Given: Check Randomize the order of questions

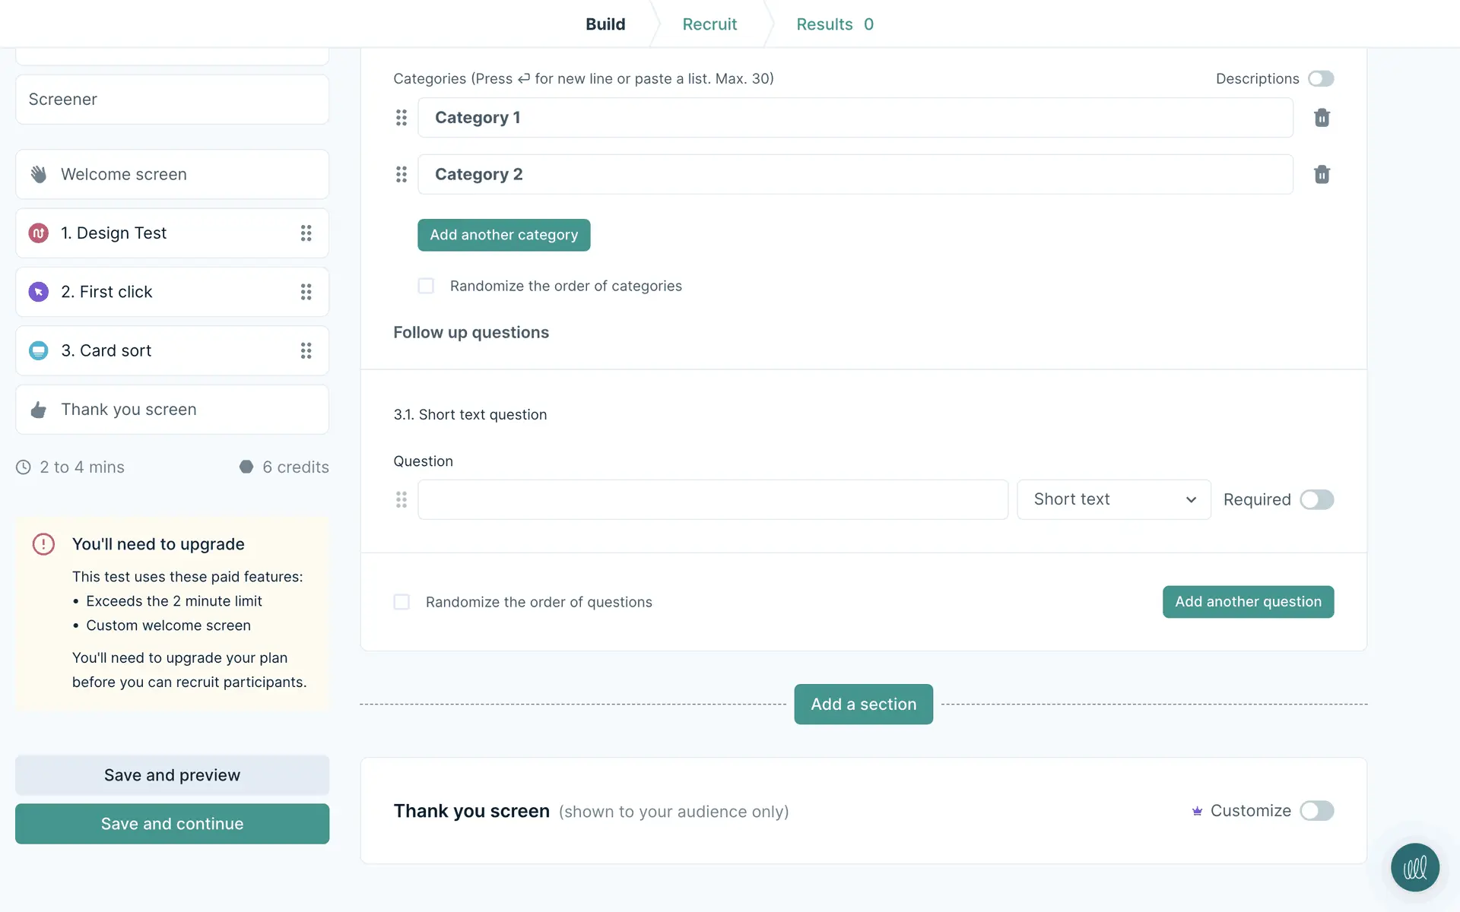Looking at the screenshot, I should (x=401, y=602).
